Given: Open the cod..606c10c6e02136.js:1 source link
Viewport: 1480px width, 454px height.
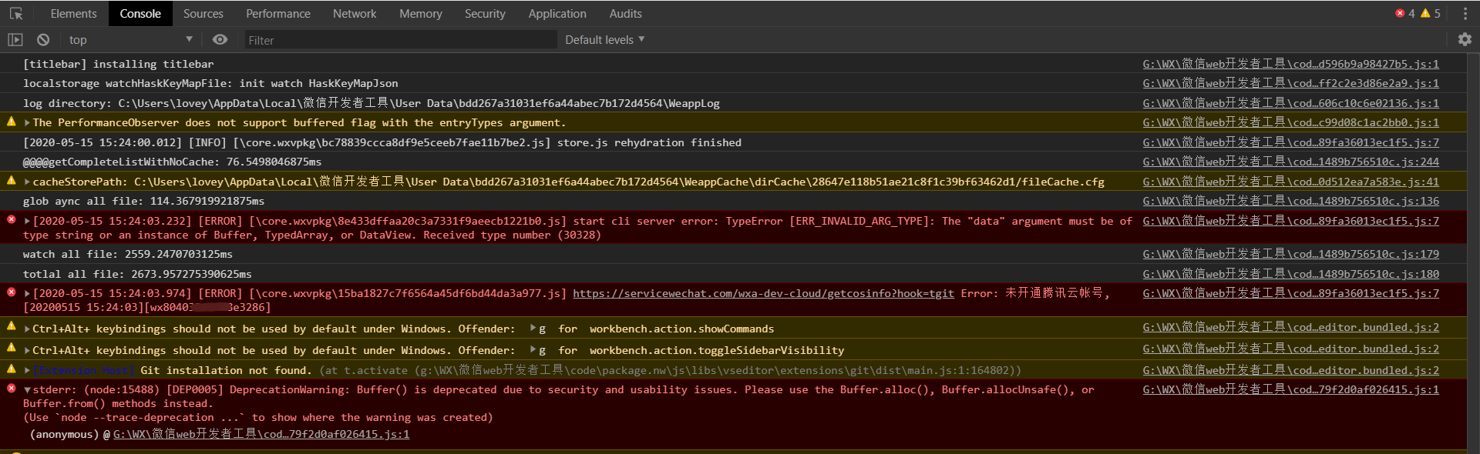Looking at the screenshot, I should click(1290, 103).
